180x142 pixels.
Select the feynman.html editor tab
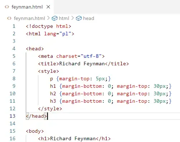click(x=27, y=7)
